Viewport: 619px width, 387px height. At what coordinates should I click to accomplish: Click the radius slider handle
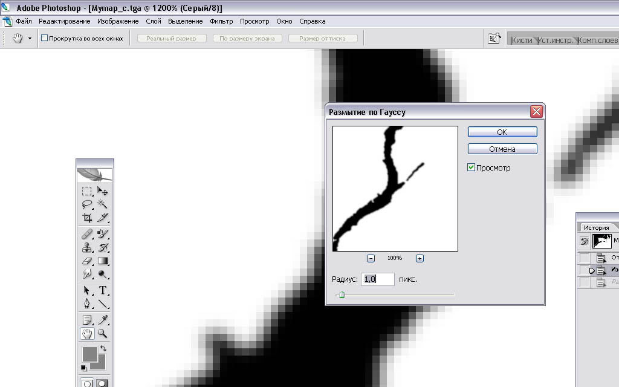pyautogui.click(x=342, y=294)
